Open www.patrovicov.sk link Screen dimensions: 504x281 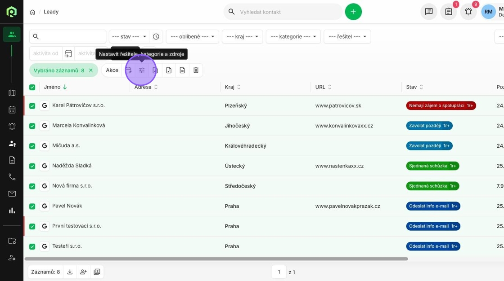(338, 105)
